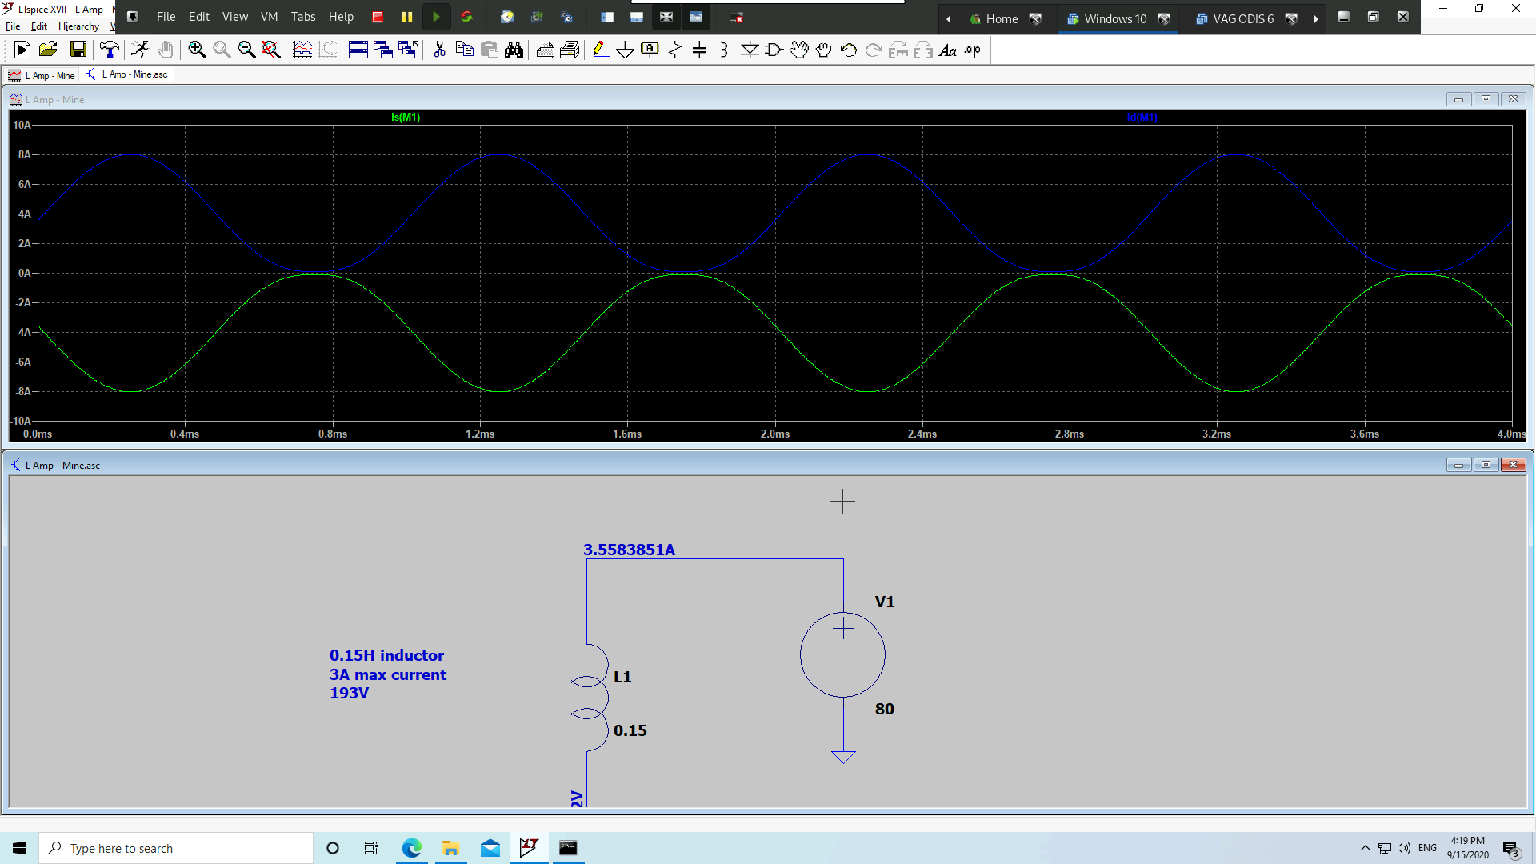Pause the VM with yellow pause button

point(406,17)
